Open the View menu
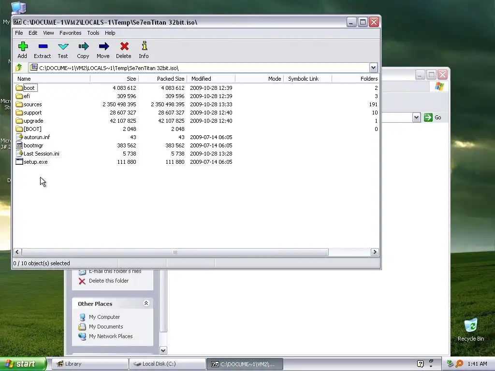 [48, 33]
